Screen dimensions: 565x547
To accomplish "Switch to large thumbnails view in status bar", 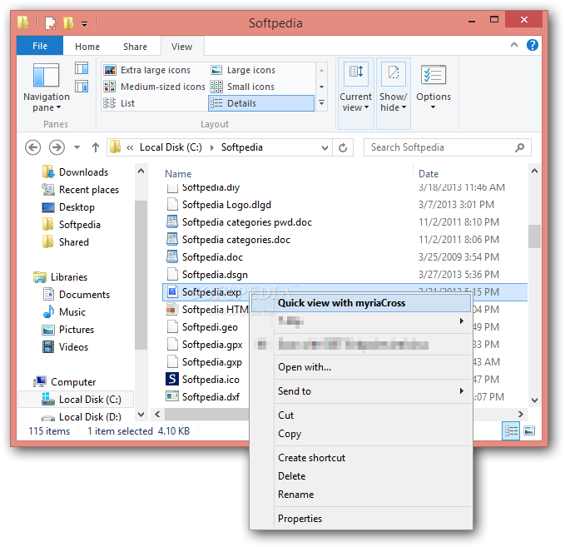I will point(529,430).
